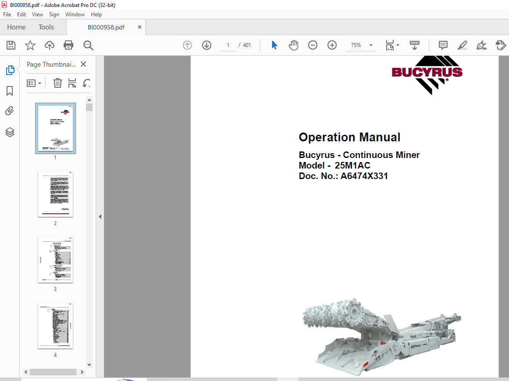Open find text magnifier icon
The width and height of the screenshot is (509, 381).
(88, 46)
